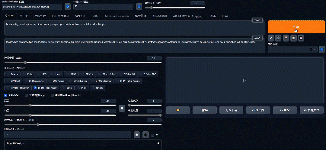This screenshot has height=150, width=326.
Task: Click the dice icon to randomize seed
Action: point(137,135)
